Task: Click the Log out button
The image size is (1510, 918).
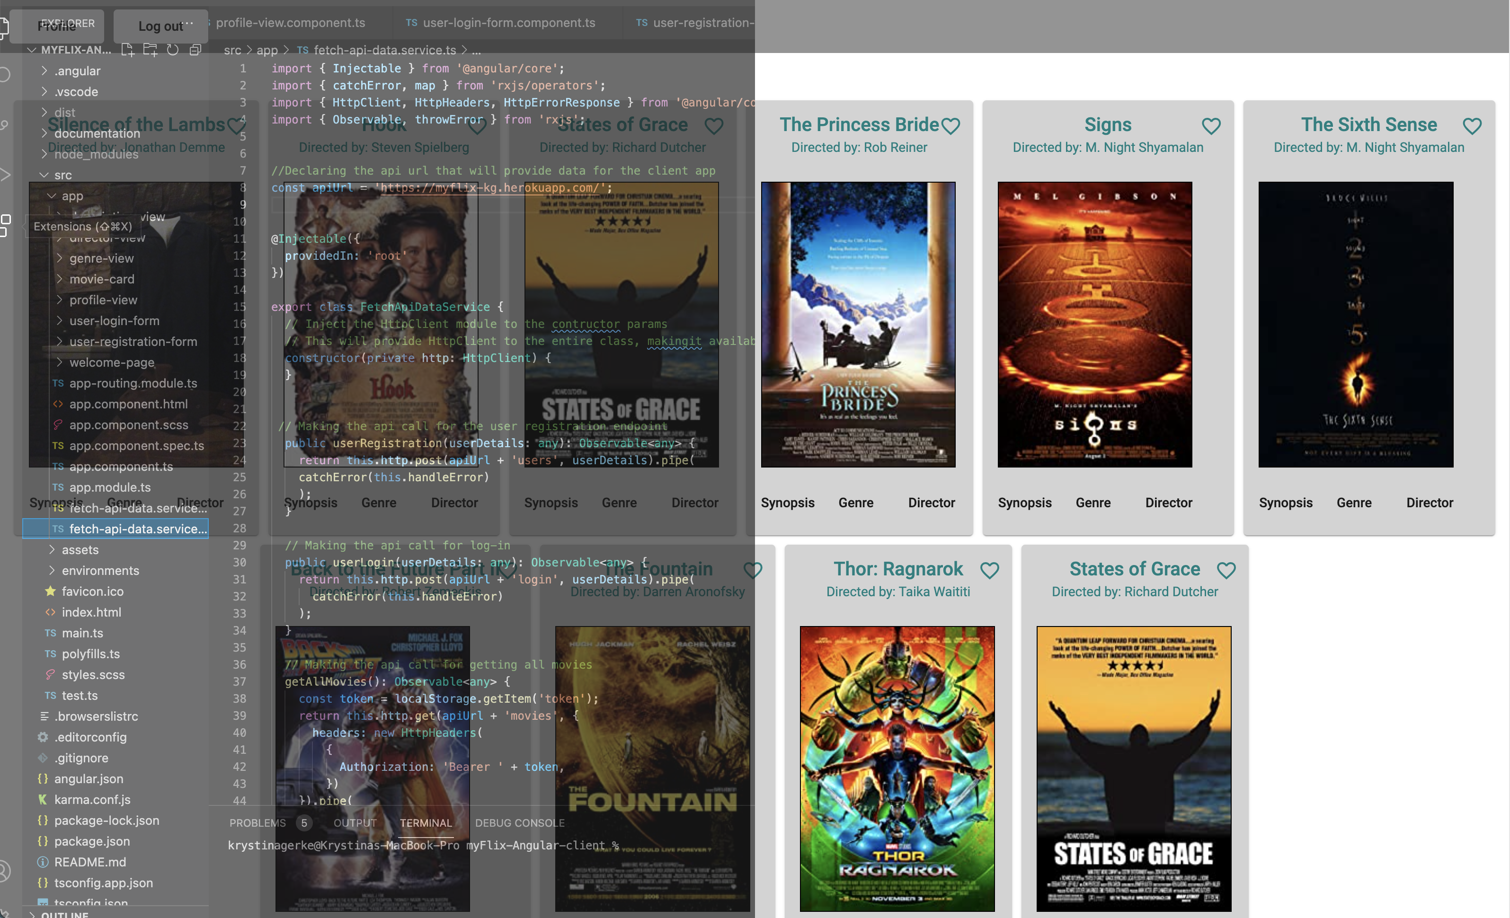Action: pos(160,26)
